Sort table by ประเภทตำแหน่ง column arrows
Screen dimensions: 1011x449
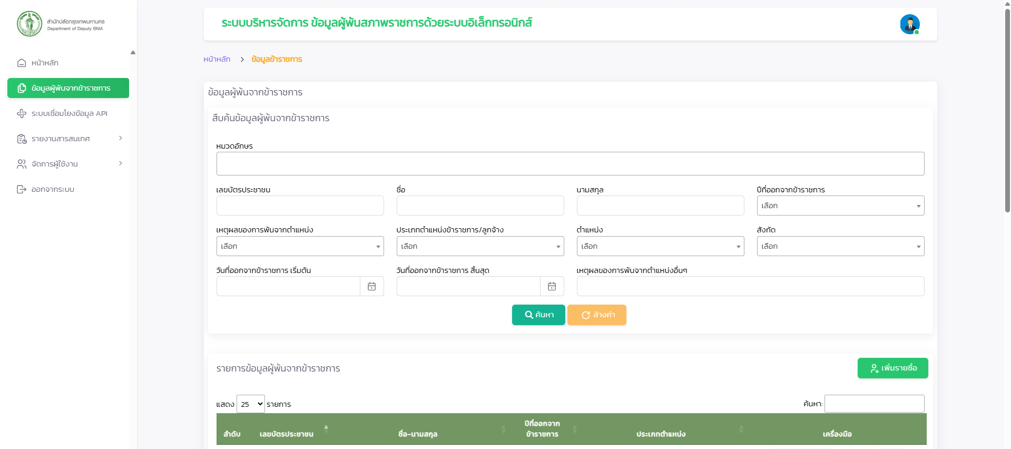tap(741, 429)
